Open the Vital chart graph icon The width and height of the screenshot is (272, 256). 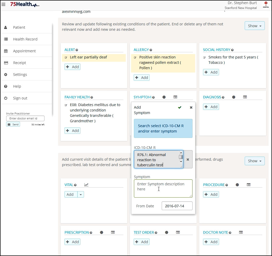click(x=86, y=185)
